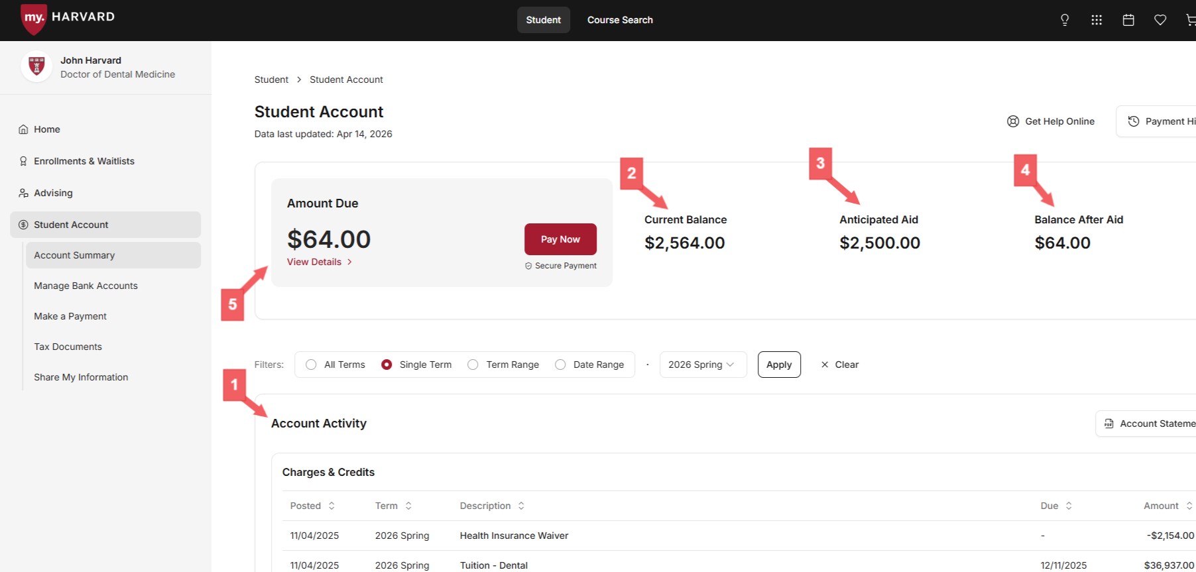Sort by Description column arrows
This screenshot has height=572, width=1196.
pyautogui.click(x=521, y=506)
